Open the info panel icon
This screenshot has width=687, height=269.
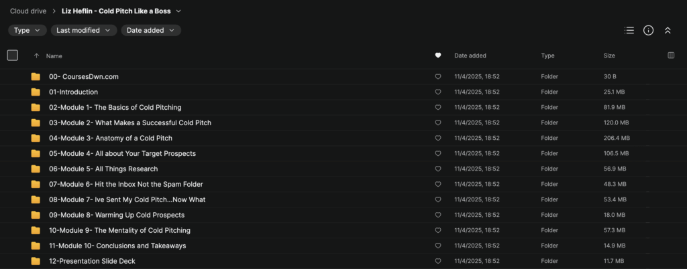648,30
